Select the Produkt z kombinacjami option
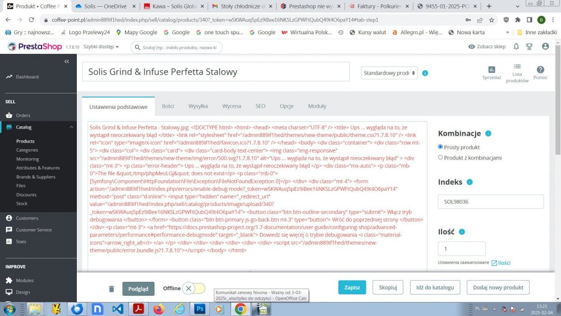Image resolution: width=561 pixels, height=316 pixels. (x=440, y=158)
